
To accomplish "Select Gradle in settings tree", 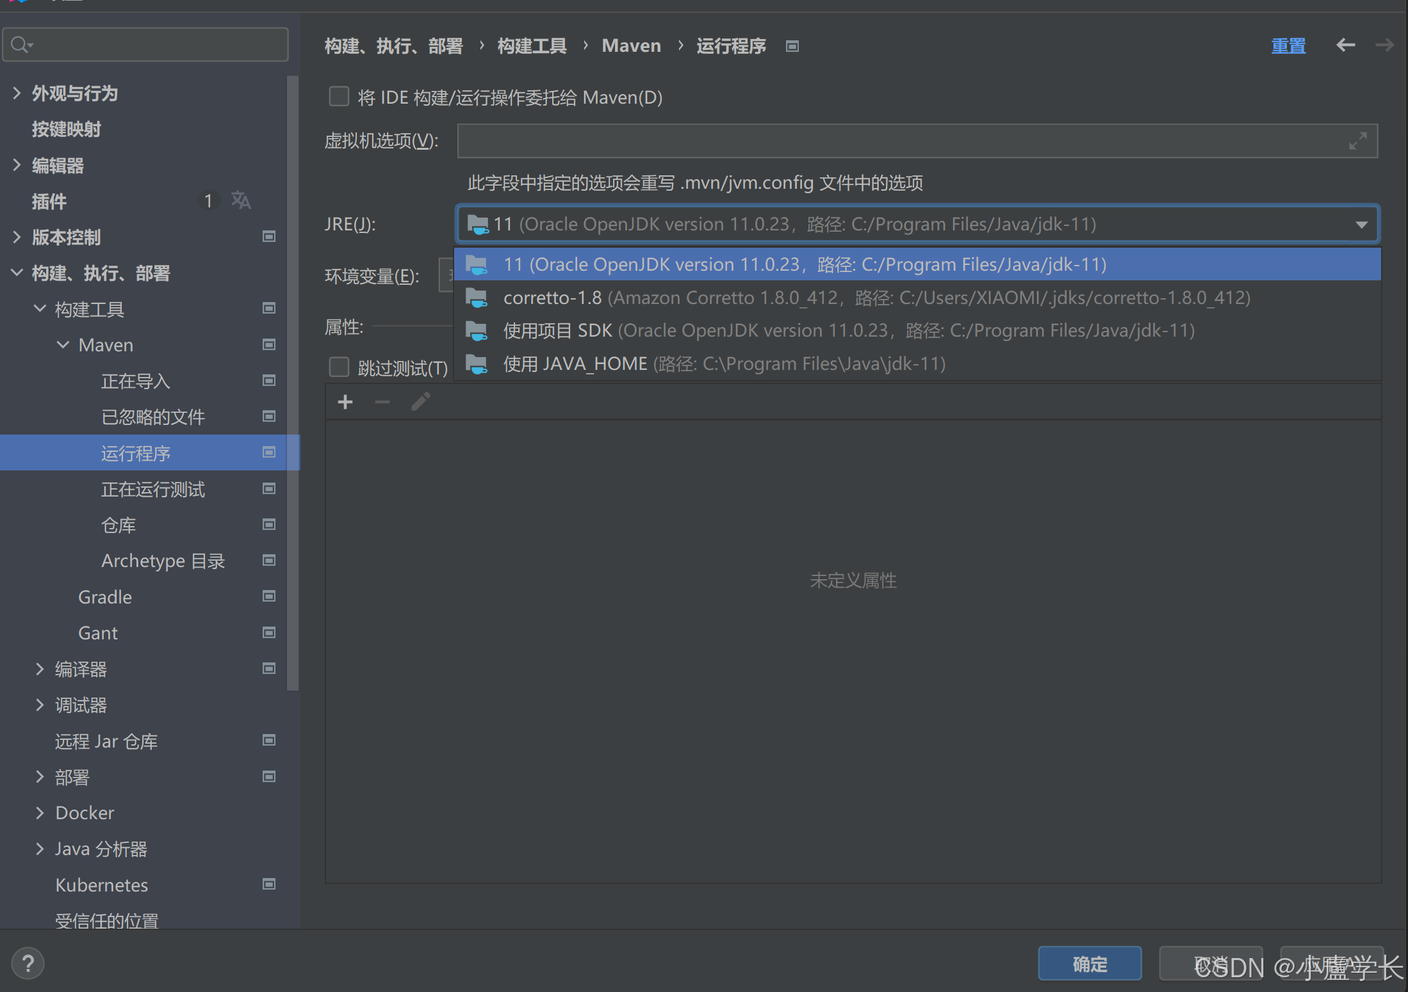I will tap(105, 597).
